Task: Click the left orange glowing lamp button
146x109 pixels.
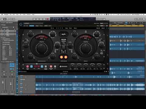Action: [x=61, y=57]
